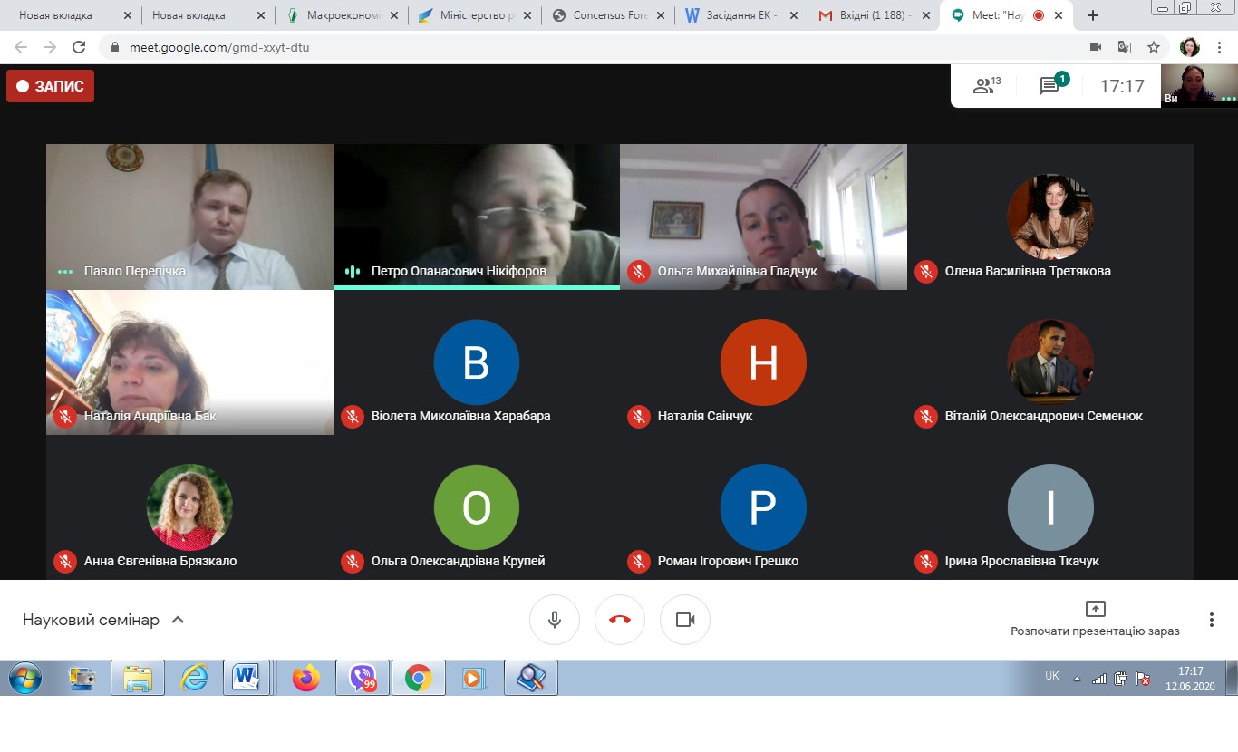Switch to the Вхідні Gmail tab
Image resolution: width=1238 pixels, height=752 pixels.
tap(875, 15)
